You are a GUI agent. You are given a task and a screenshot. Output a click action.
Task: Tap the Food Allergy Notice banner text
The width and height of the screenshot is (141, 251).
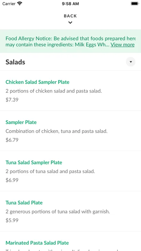[70, 41]
